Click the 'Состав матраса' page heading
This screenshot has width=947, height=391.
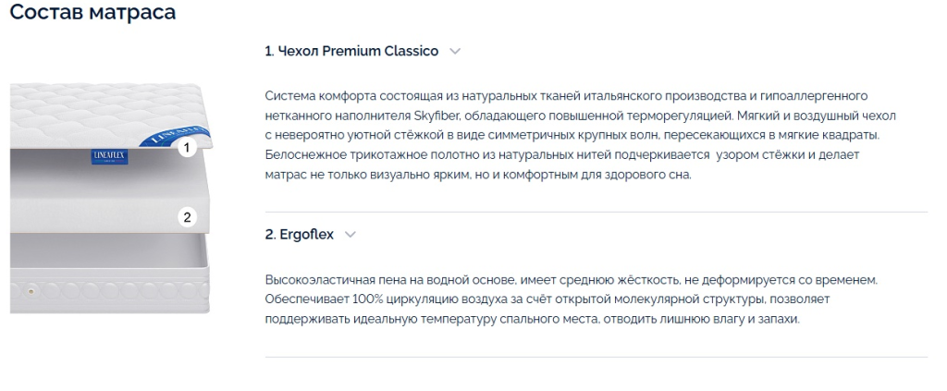point(93,12)
